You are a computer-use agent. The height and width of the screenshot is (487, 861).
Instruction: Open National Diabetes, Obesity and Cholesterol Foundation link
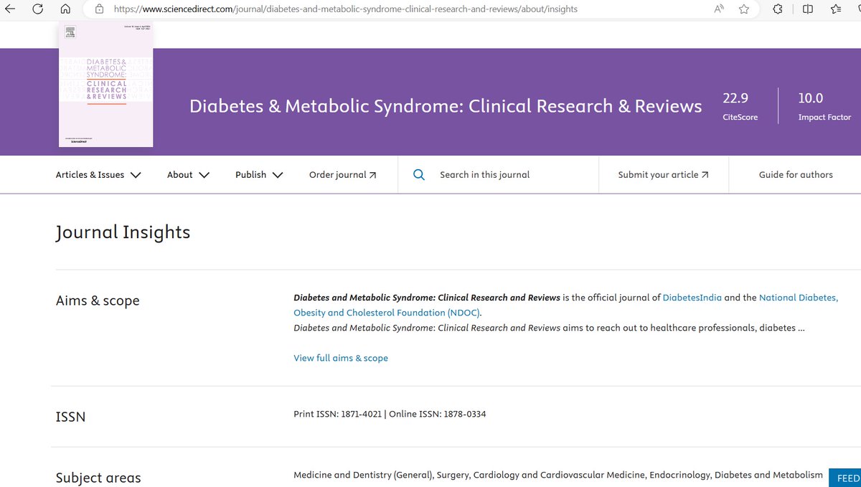coord(565,305)
